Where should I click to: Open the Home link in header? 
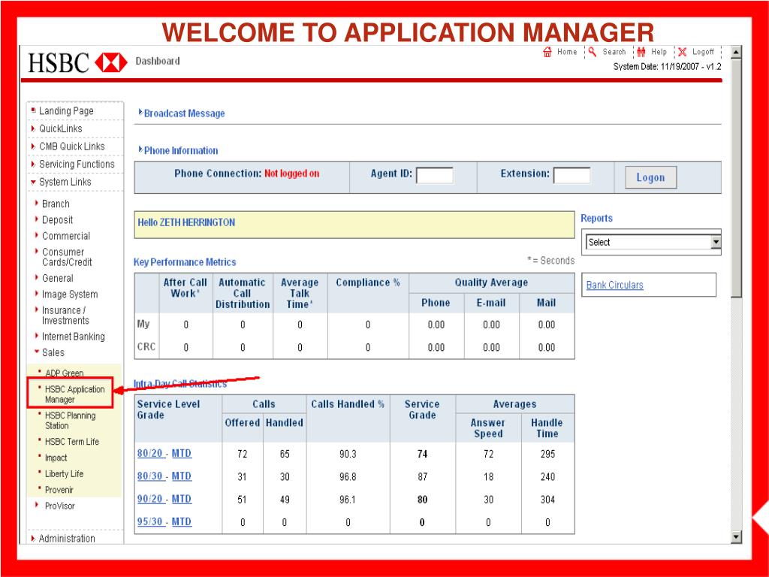(x=567, y=52)
